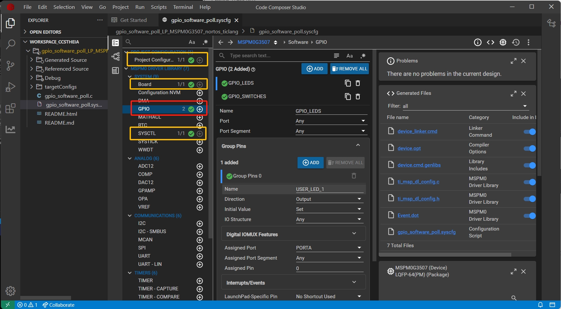Open the Explorer view in activity bar
Viewport: 561px width, 309px height.
(10, 23)
